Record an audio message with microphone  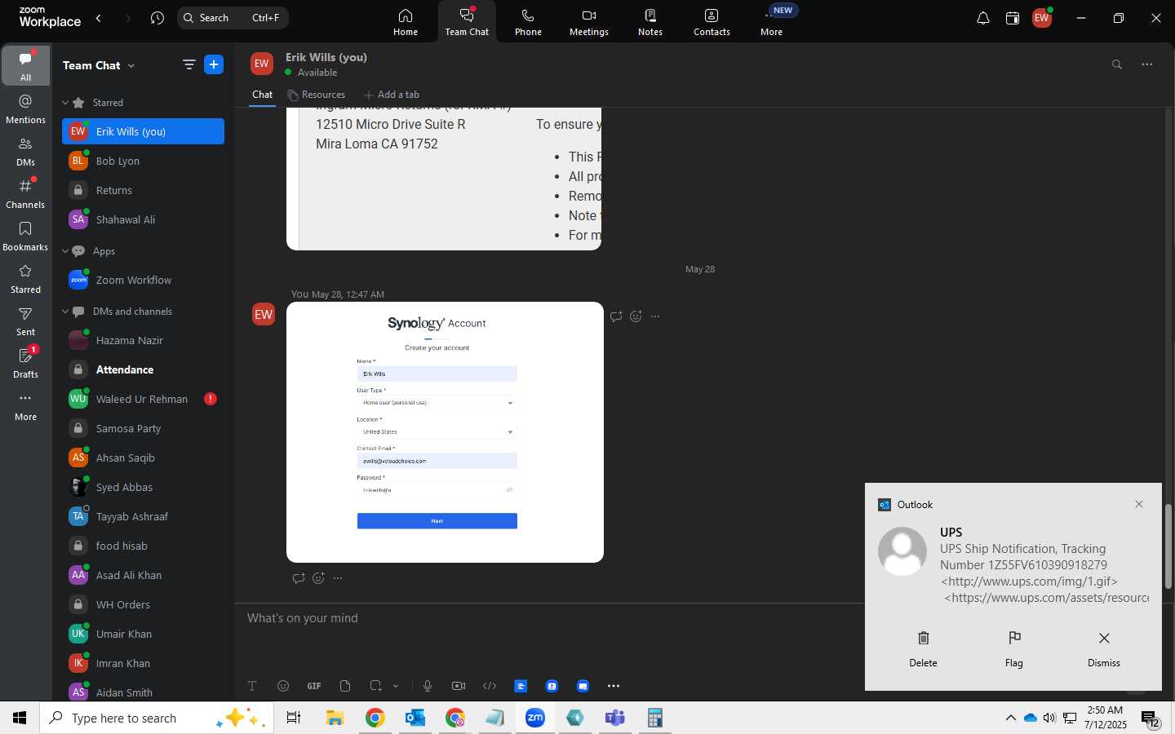(x=428, y=686)
